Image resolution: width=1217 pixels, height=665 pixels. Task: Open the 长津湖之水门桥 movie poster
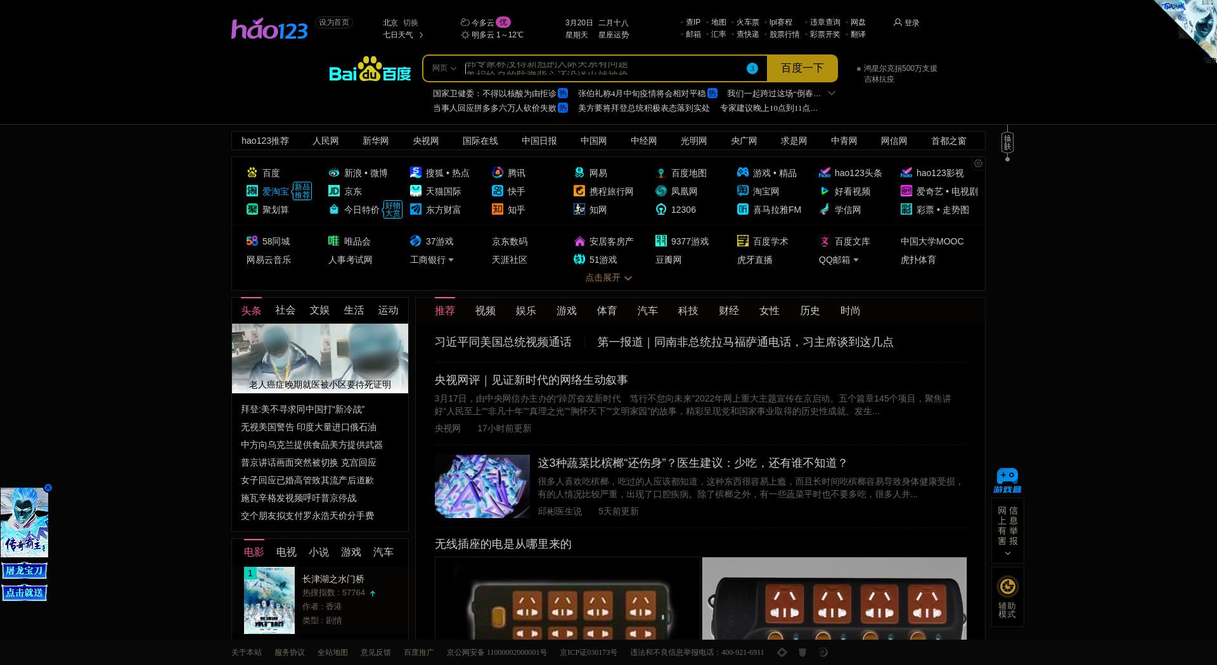coord(269,600)
